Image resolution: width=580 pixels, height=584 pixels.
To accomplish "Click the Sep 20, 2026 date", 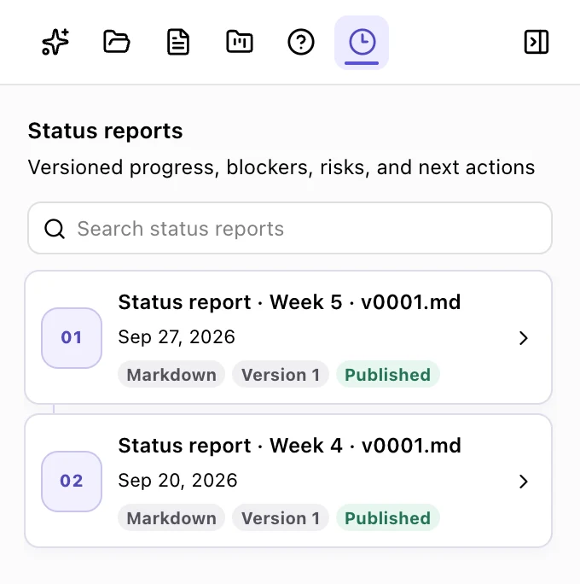I will (177, 481).
